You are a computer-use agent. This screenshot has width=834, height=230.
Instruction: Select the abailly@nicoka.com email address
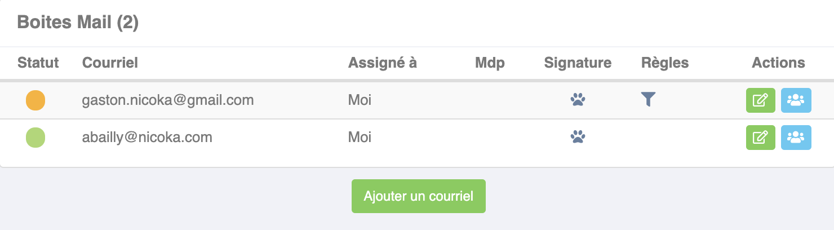point(147,137)
